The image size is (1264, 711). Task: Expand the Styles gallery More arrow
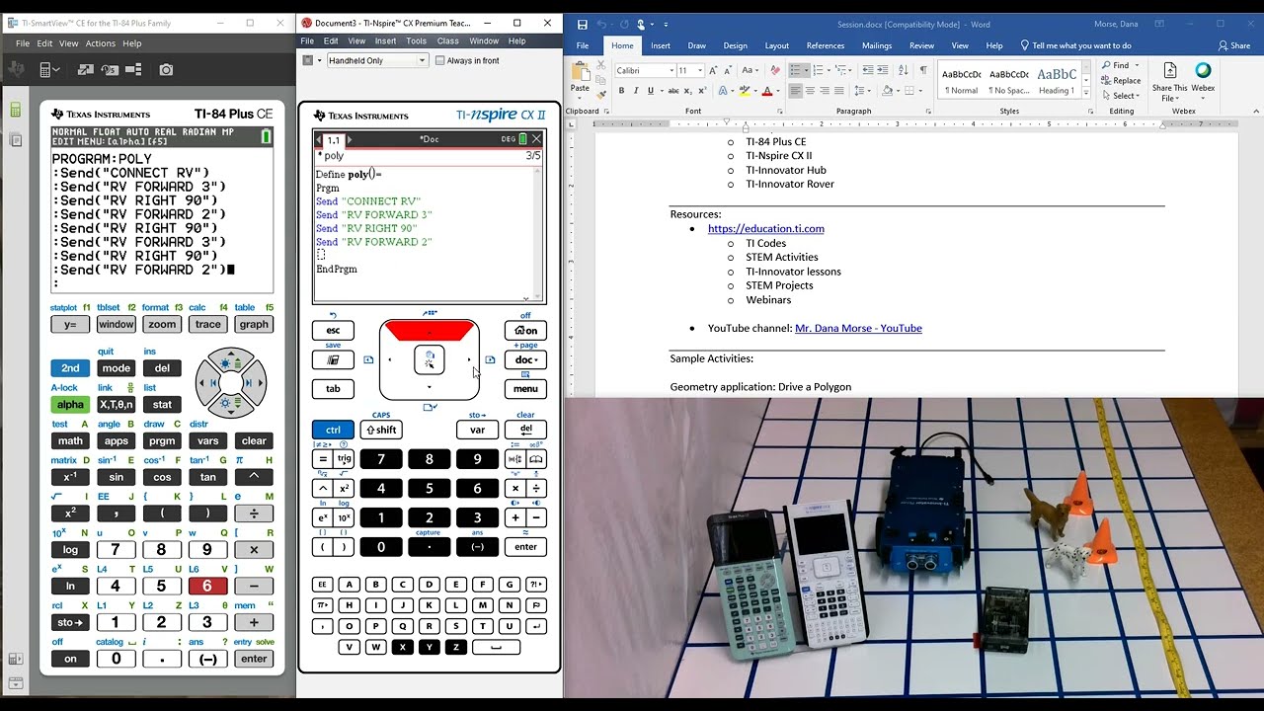(x=1087, y=93)
